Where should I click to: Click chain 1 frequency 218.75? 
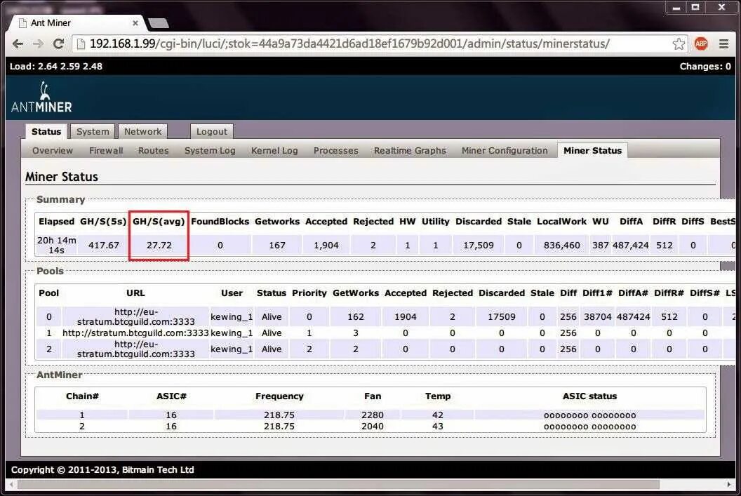[x=279, y=415]
